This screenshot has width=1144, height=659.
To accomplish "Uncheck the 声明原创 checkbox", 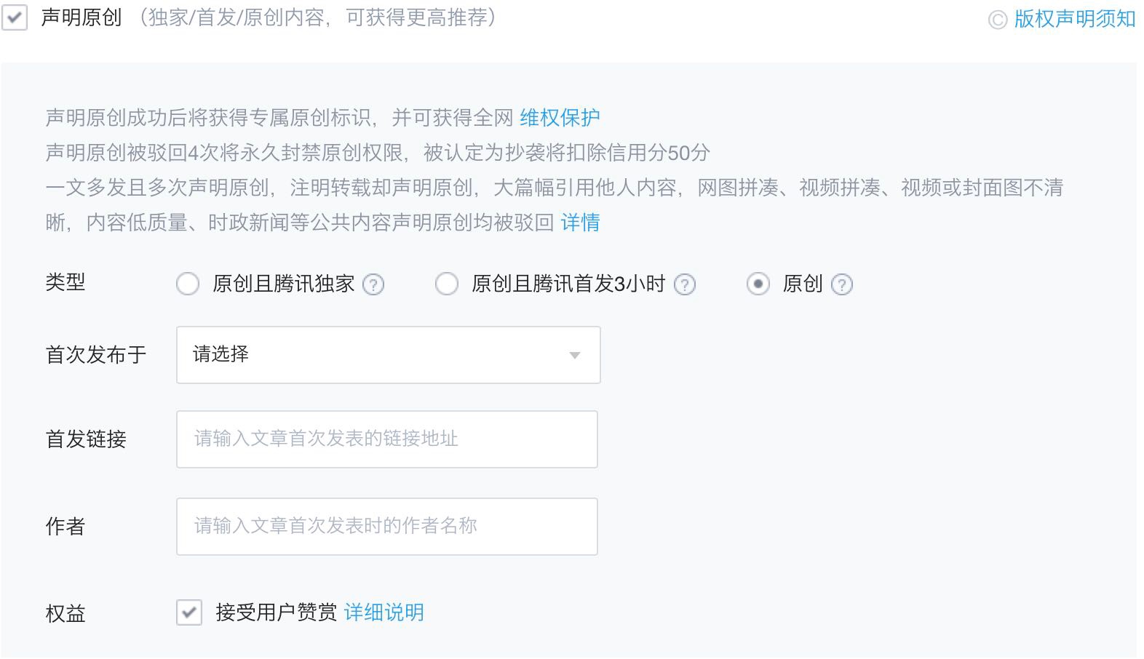I will (x=15, y=17).
